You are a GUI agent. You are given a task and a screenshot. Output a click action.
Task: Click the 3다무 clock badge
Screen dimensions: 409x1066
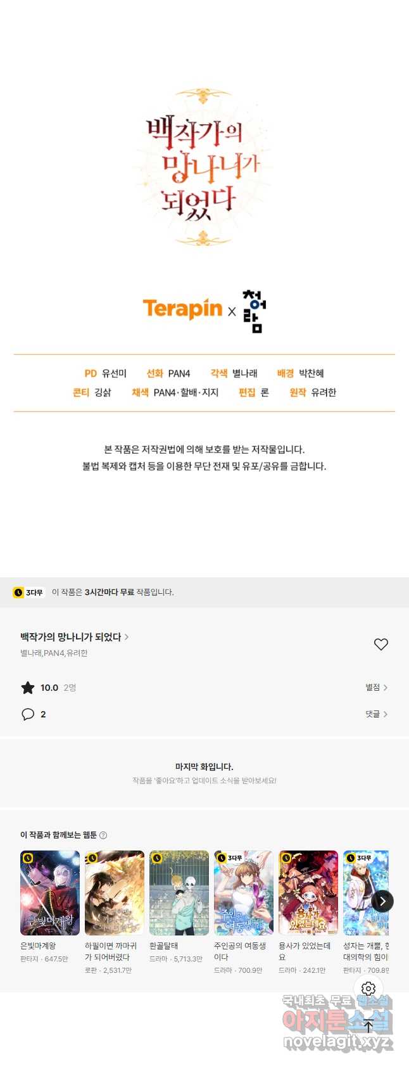tap(28, 593)
